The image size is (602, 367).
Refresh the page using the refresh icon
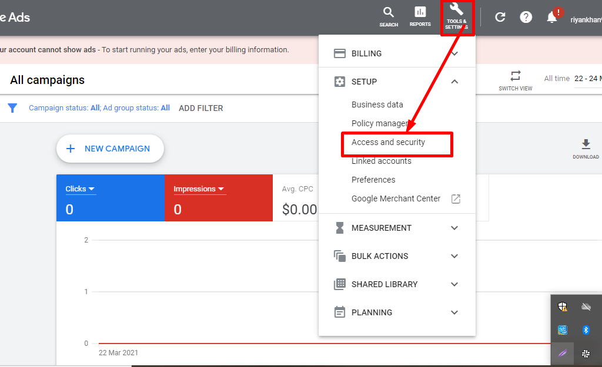tap(500, 17)
